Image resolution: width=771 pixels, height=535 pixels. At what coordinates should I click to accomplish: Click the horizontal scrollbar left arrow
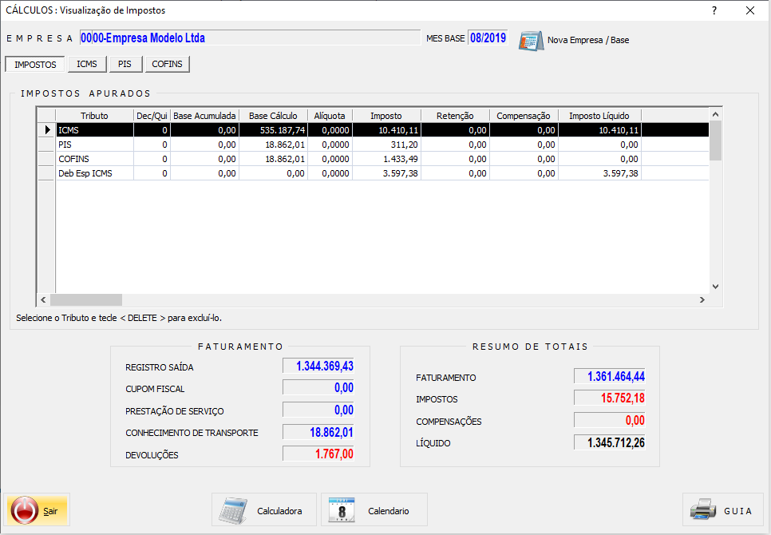pyautogui.click(x=43, y=299)
